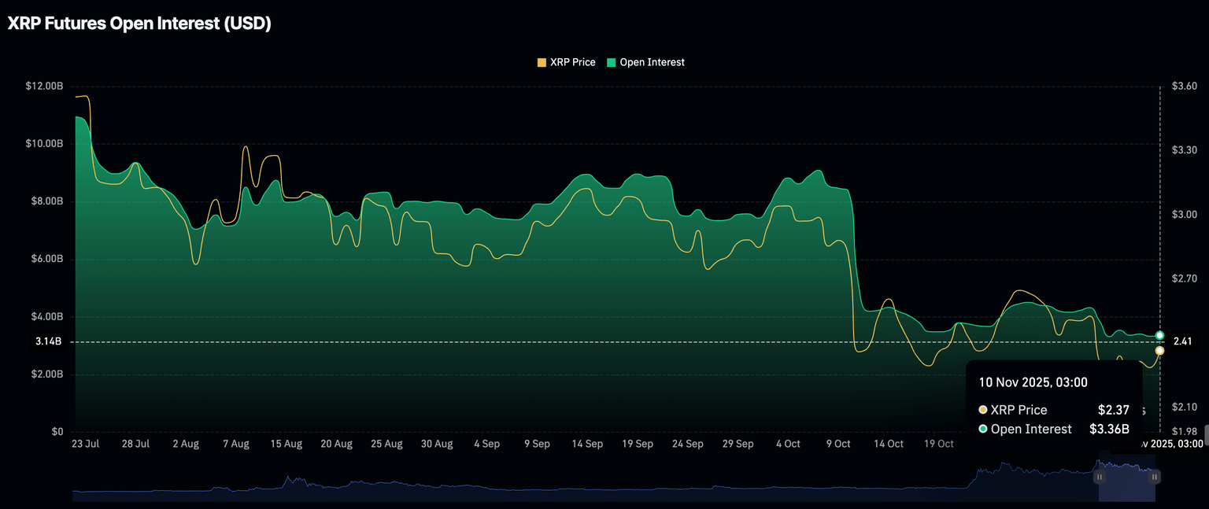Click the 23 Jul date label
The width and height of the screenshot is (1209, 509).
(85, 444)
